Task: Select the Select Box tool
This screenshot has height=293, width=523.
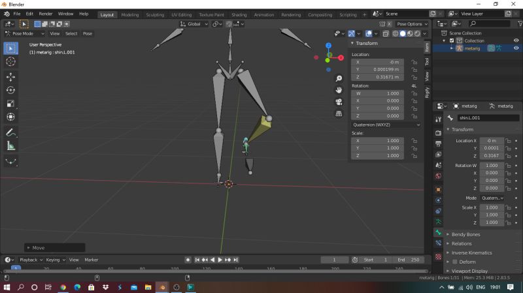Action: pyautogui.click(x=10, y=48)
